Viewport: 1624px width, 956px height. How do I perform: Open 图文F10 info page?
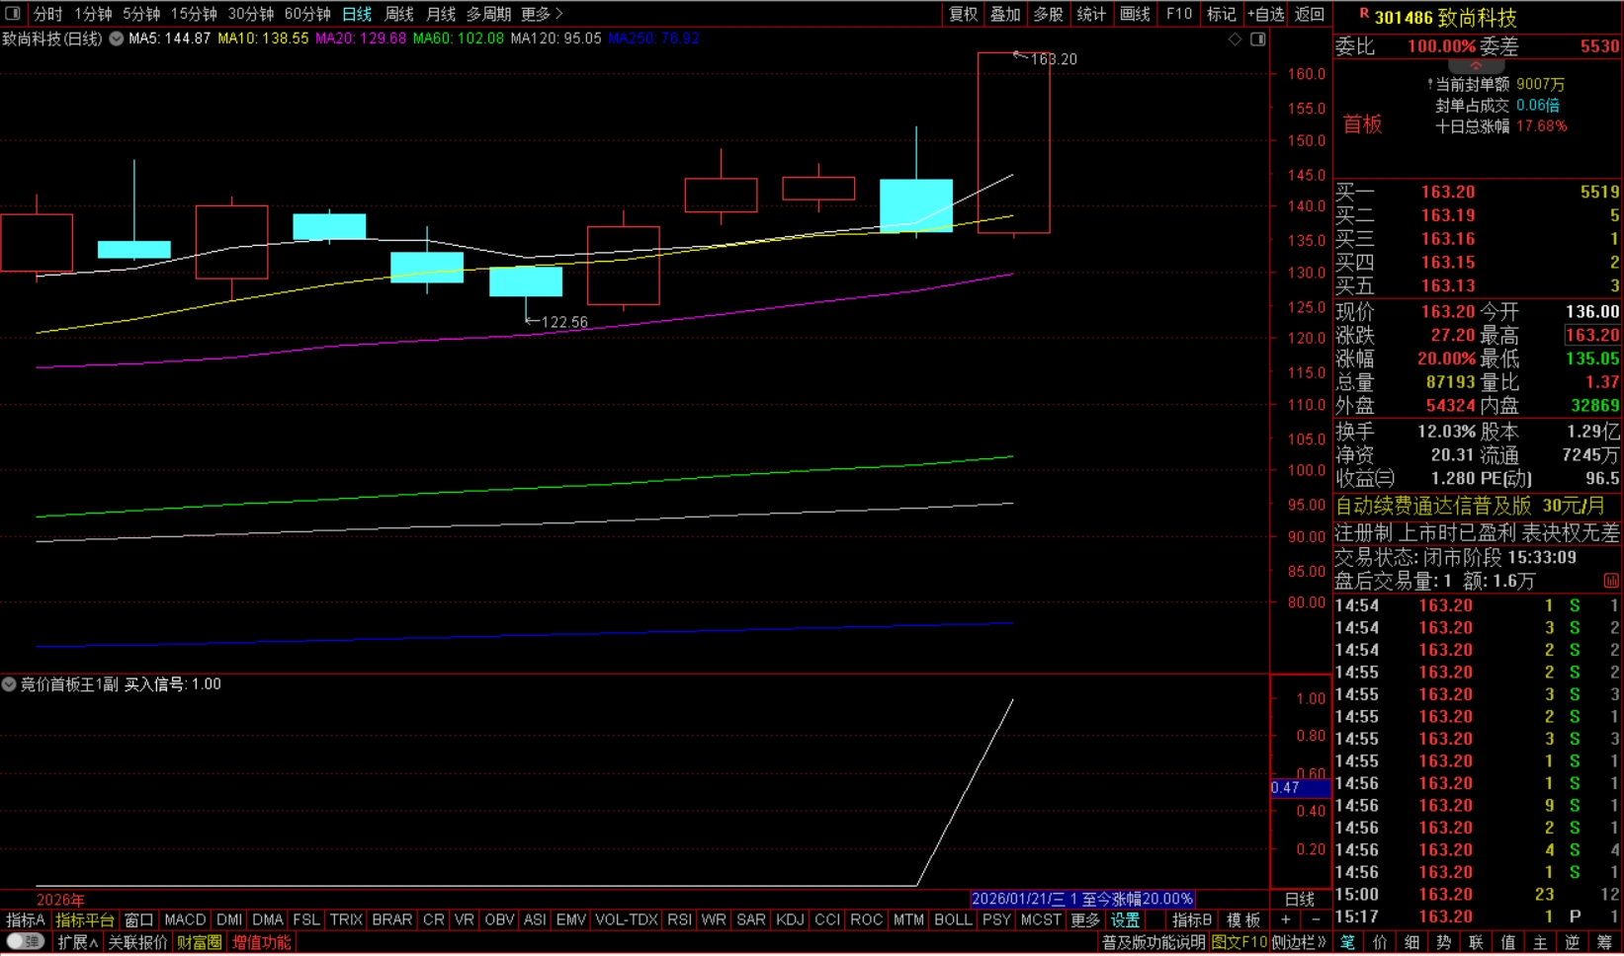(x=1239, y=942)
